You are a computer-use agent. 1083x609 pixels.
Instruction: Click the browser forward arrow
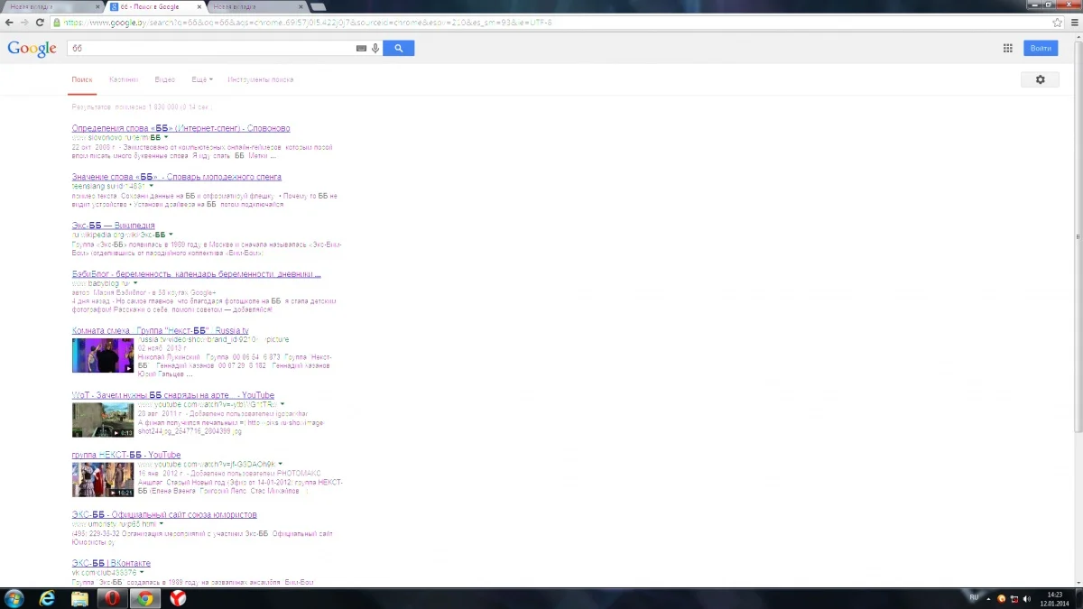(x=24, y=22)
